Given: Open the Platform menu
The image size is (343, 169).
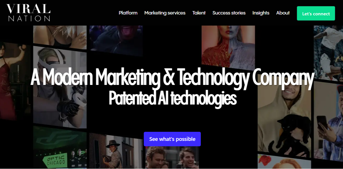Looking at the screenshot, I should click(x=128, y=13).
